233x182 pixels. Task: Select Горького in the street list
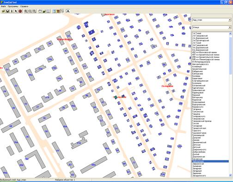[196, 131]
